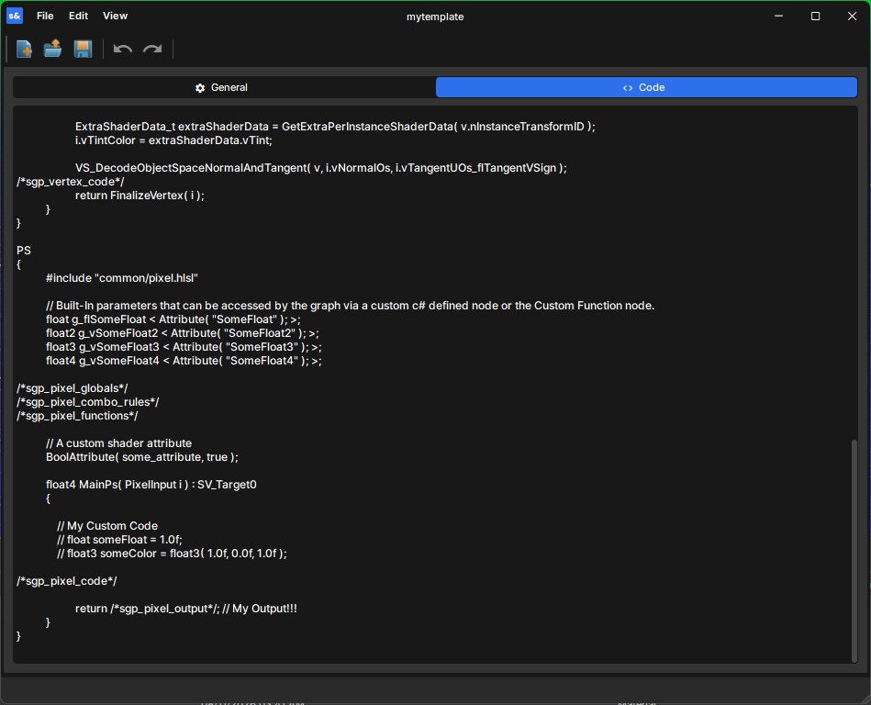Open the Edit menu
Viewport: 871px width, 705px height.
click(x=78, y=16)
